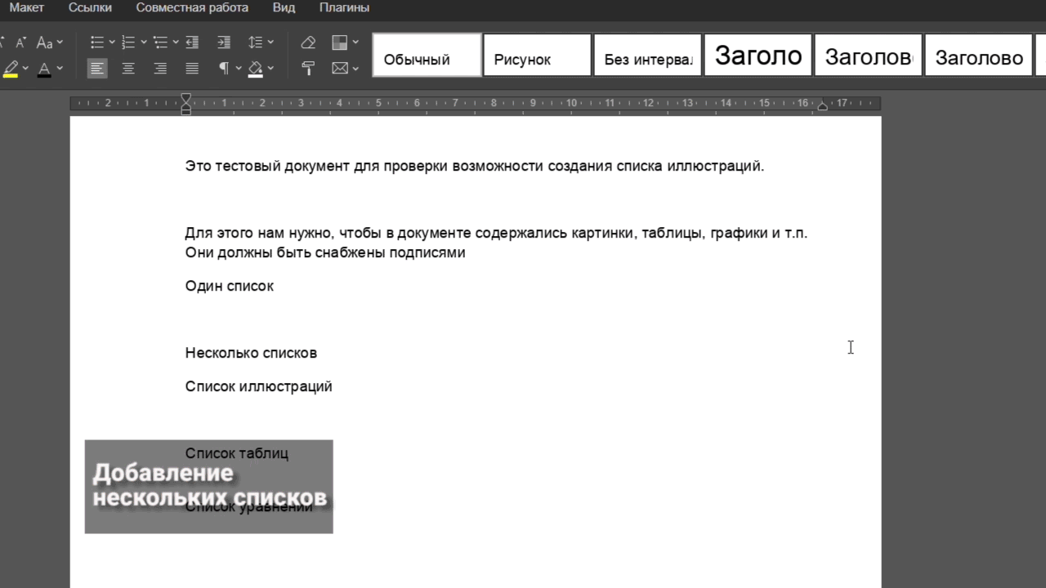Open the font color dropdown arrow
The width and height of the screenshot is (1046, 588).
point(60,69)
